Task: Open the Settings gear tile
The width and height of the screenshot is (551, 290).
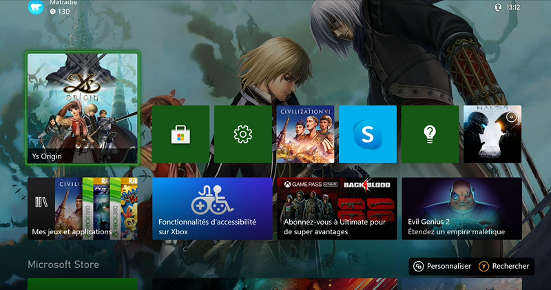Action: tap(243, 134)
